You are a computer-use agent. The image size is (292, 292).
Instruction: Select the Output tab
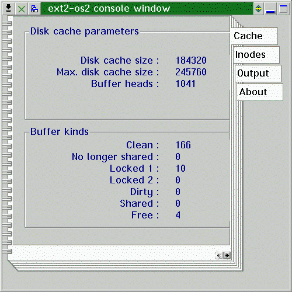click(258, 74)
